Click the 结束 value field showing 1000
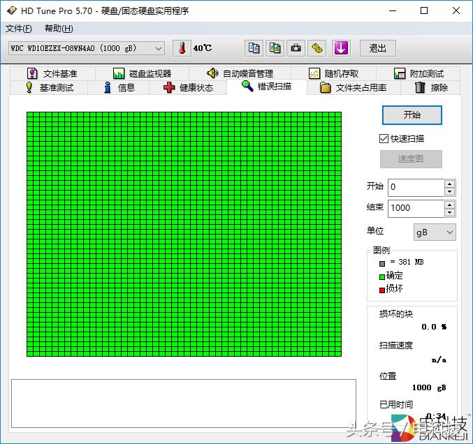Screen dimensions: 473x444 416,208
